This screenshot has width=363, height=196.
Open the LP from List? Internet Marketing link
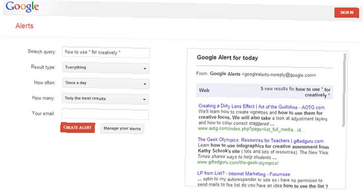click(244, 174)
